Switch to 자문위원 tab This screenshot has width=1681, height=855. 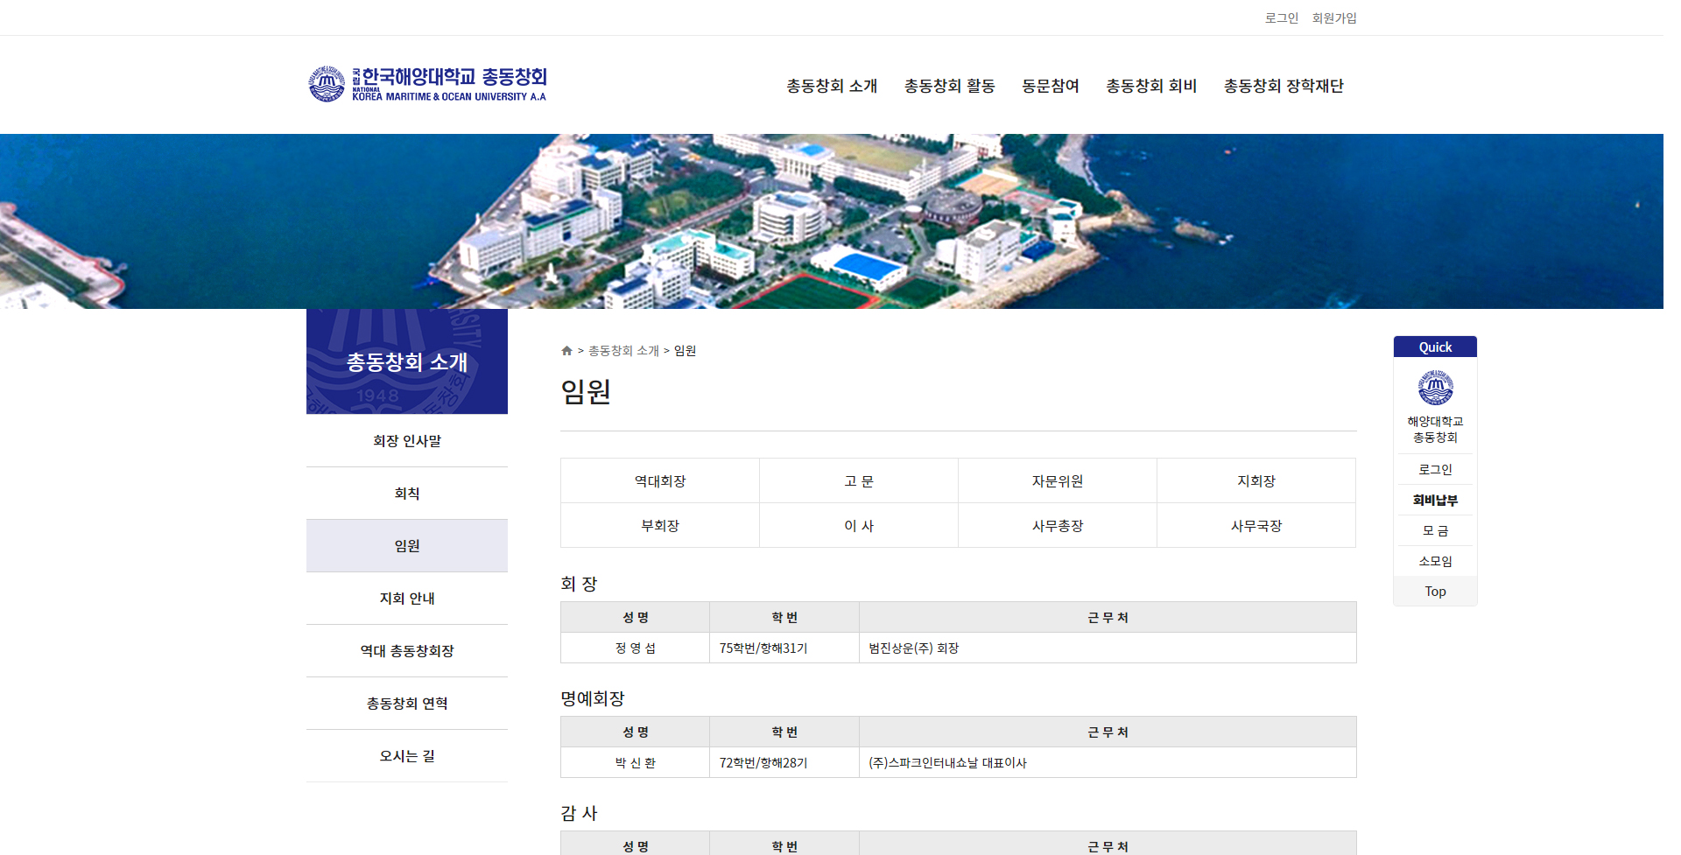click(x=1058, y=480)
